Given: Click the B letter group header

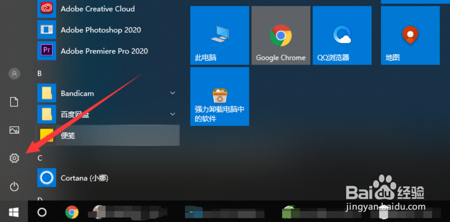Looking at the screenshot, I should (40, 74).
